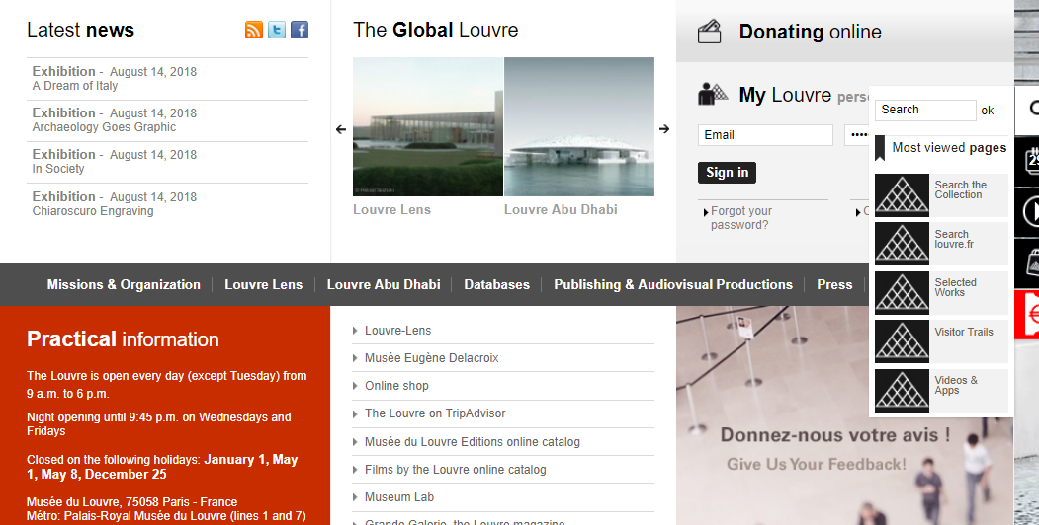The height and width of the screenshot is (525, 1039).
Task: Open the Musée Eugène Delacroix link
Action: [x=431, y=358]
